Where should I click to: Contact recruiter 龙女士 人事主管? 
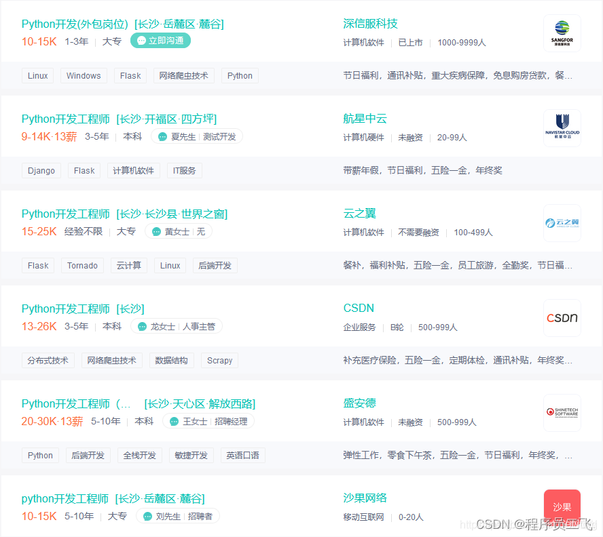(177, 326)
